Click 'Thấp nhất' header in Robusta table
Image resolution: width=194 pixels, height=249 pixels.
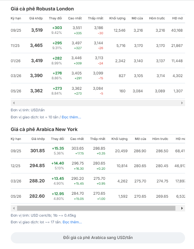[96, 18]
